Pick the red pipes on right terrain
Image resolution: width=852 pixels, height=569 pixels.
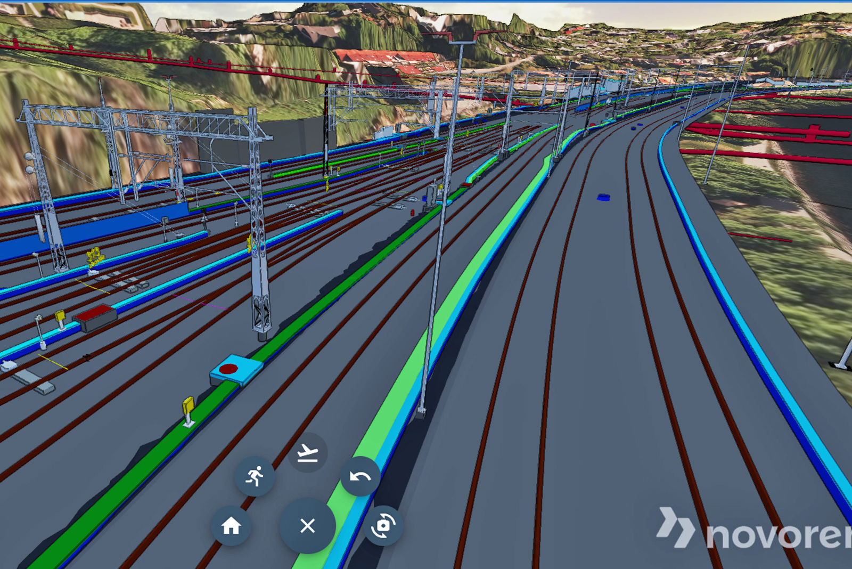coord(767,133)
